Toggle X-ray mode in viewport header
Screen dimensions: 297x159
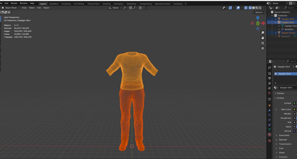point(246,8)
